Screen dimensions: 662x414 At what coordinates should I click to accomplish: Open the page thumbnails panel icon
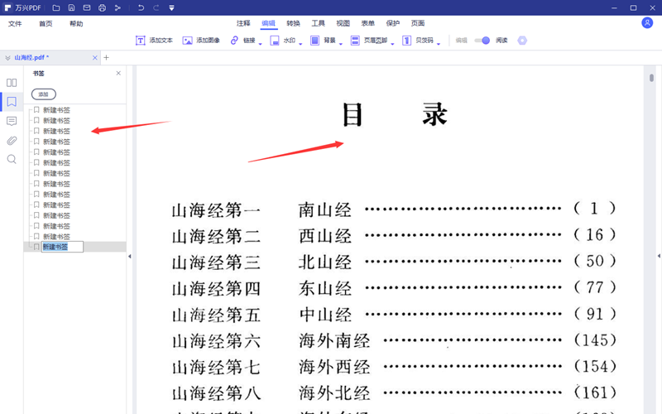tap(12, 83)
